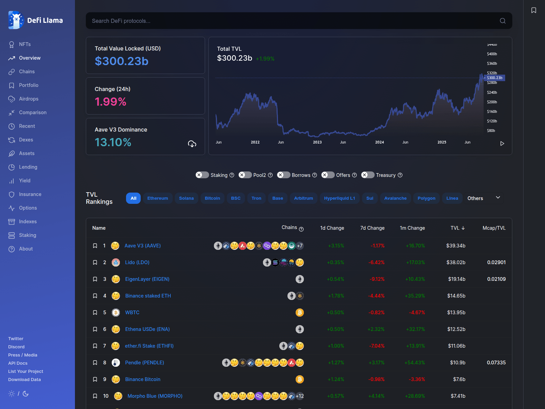Filter rankings by Hyperliquid L1

(x=340, y=198)
